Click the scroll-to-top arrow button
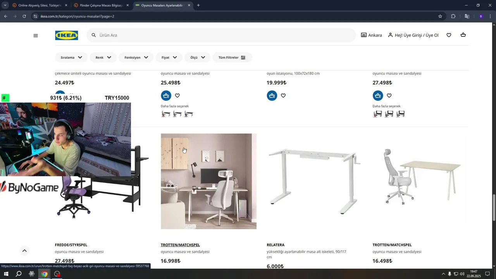The image size is (496, 279). (24, 251)
